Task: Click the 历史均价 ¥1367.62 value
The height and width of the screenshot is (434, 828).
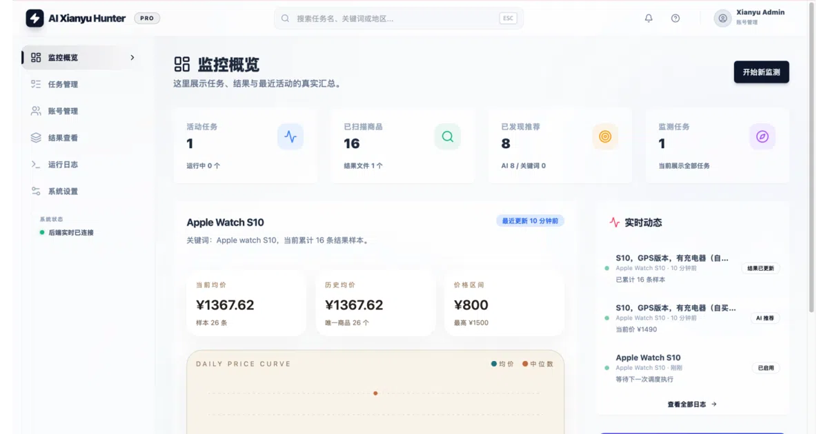Action: (354, 305)
